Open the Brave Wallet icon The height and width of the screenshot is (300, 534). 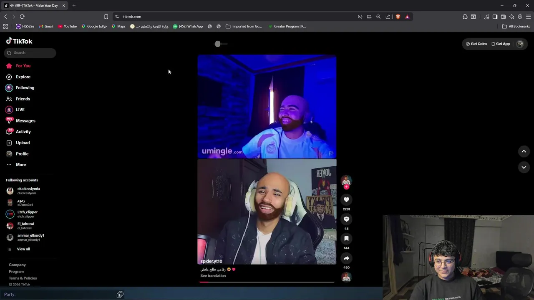tap(503, 17)
